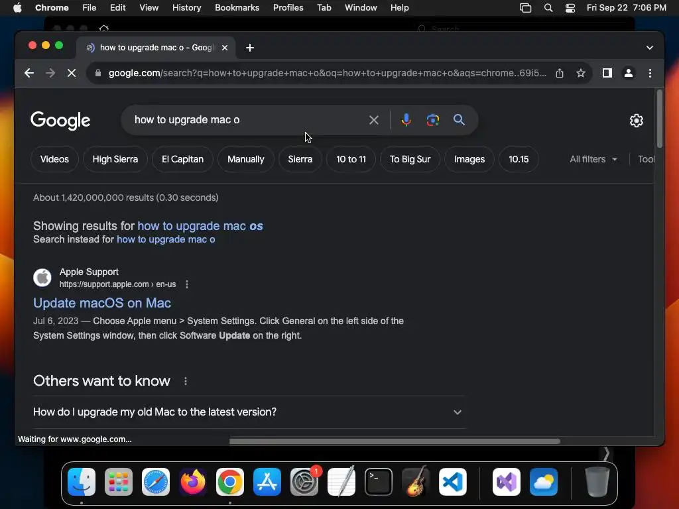
Task: Open the Chrome profile avatar icon
Action: 629,73
